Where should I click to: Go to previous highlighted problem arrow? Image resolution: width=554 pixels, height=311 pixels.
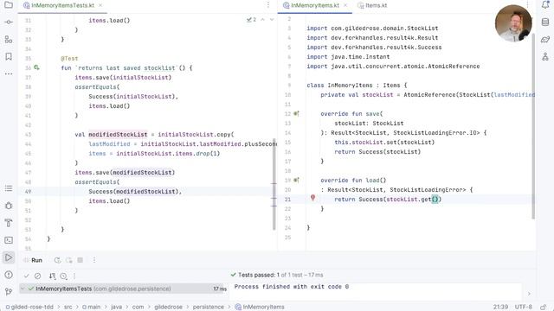[262, 20]
